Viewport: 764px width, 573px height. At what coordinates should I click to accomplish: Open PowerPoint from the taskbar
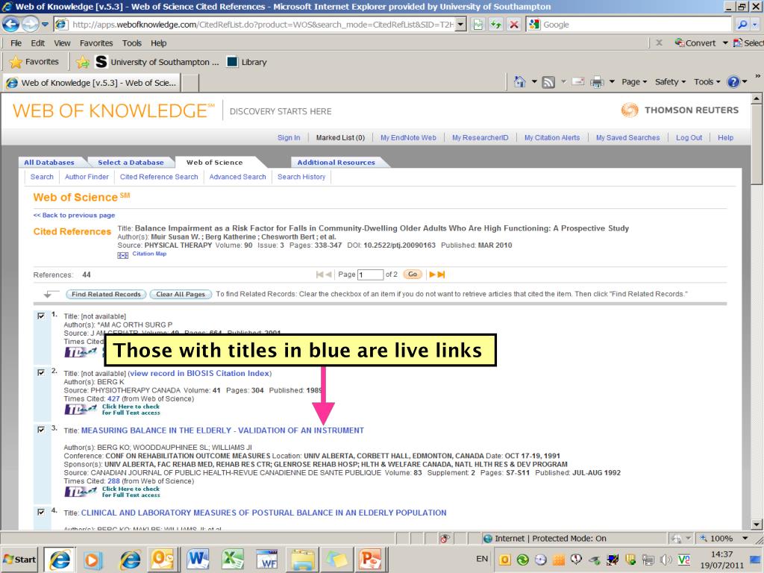pyautogui.click(x=370, y=560)
